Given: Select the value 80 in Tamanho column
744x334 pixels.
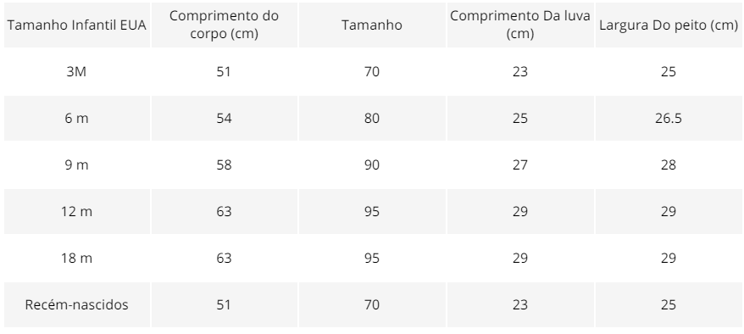Looking at the screenshot, I should pos(372,118).
